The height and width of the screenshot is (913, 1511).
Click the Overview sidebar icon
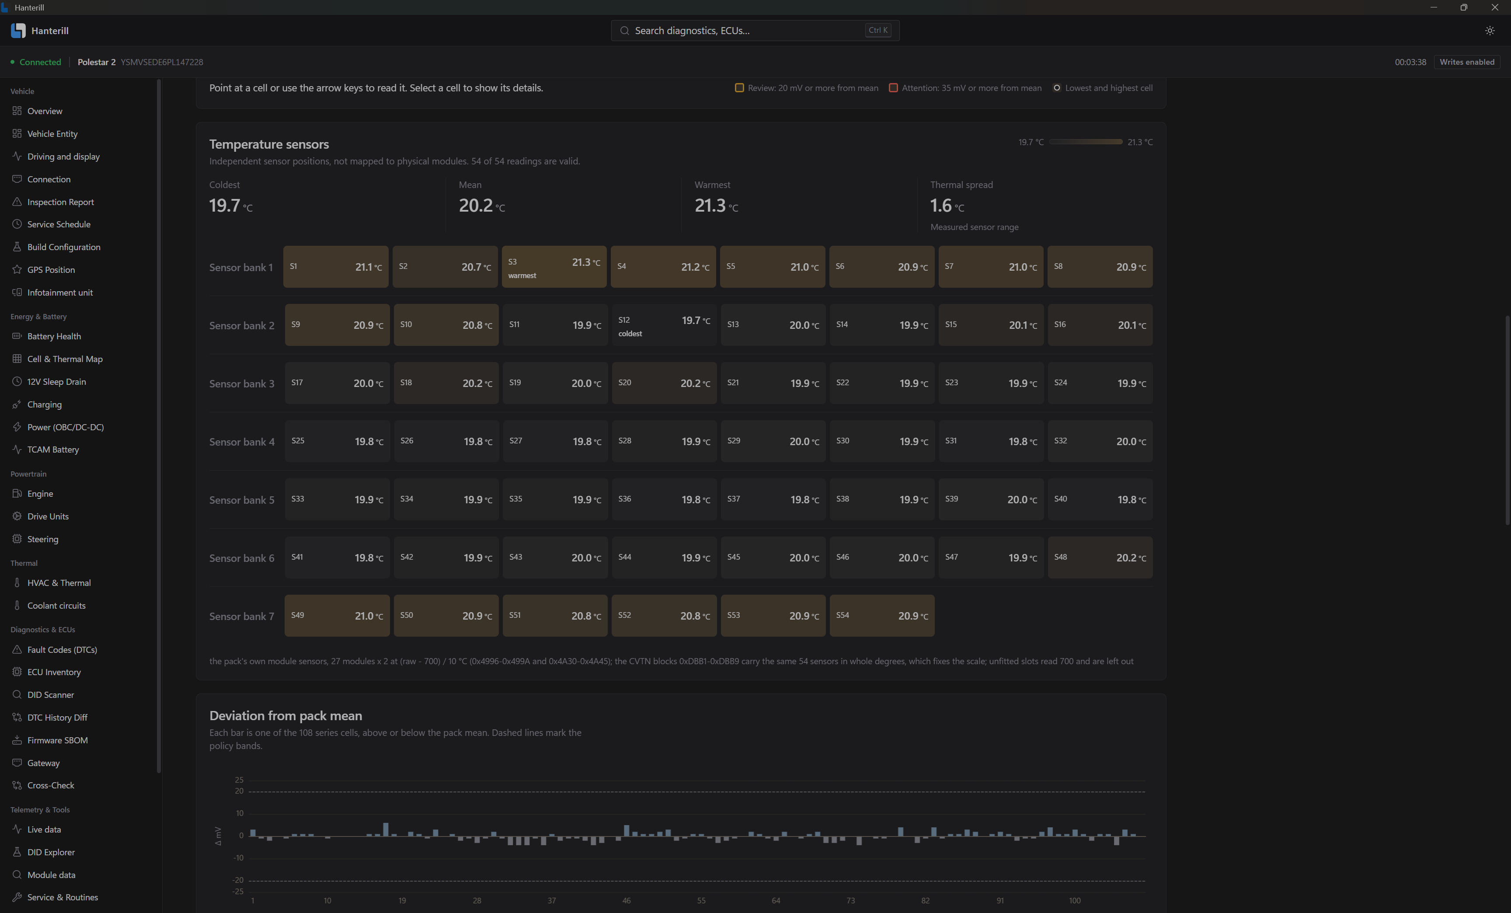coord(17,111)
